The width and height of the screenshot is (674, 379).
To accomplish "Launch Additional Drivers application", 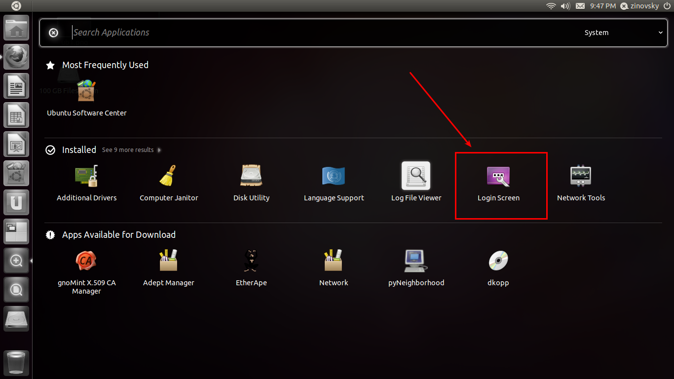I will pos(86,183).
